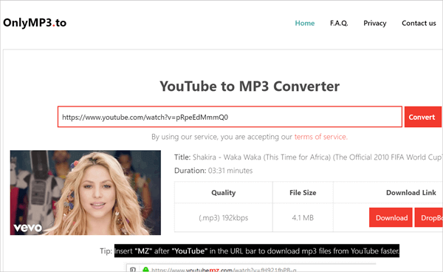Screen dimensions: 443x272
Task: Select the (.mp3) 192kbps quality cell
Action: [x=224, y=218]
